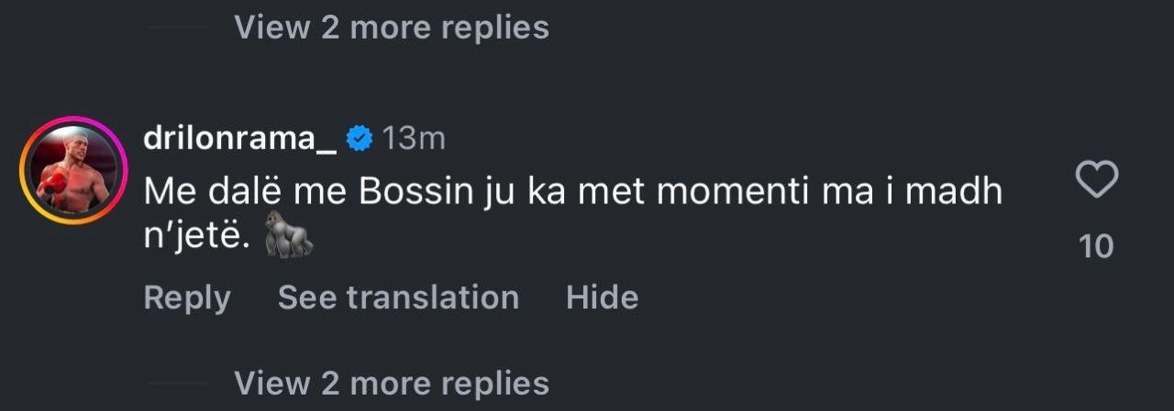Screen dimensions: 1174x411
Task: Like the comment with the heart icon
Action: click(x=1096, y=179)
